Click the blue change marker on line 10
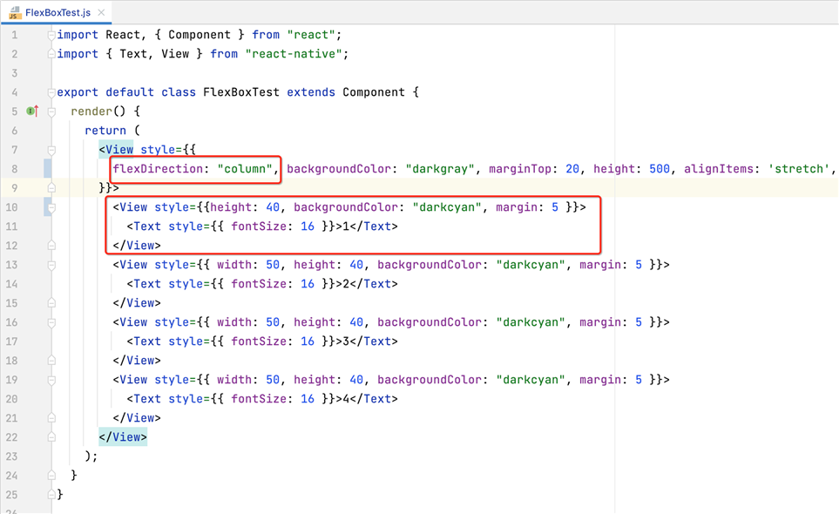839x514 pixels. (x=48, y=207)
